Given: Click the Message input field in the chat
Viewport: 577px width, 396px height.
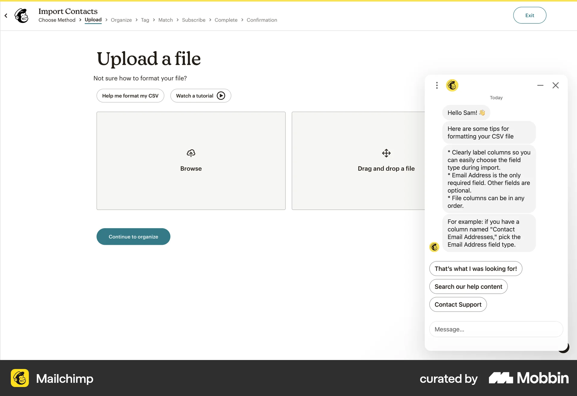Looking at the screenshot, I should coord(496,329).
